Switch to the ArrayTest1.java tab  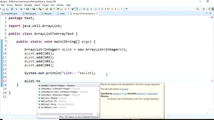[x=9, y=14]
